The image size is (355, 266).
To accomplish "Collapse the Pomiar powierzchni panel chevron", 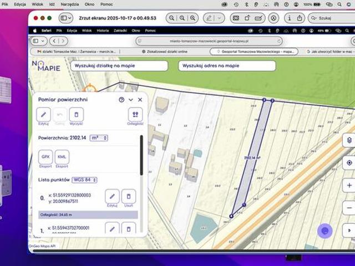I will pyautogui.click(x=131, y=100).
